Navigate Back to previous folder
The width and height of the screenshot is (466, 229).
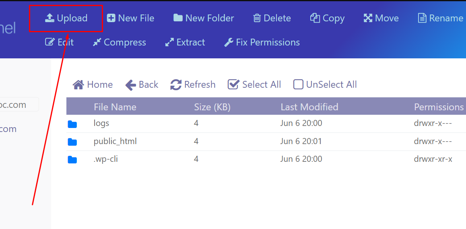[142, 85]
